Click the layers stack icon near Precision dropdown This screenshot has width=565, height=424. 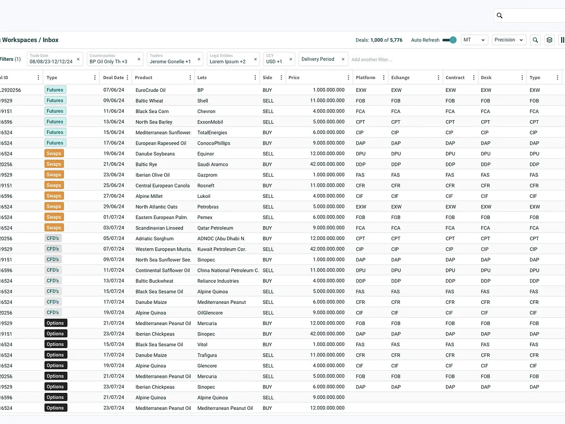tap(549, 40)
